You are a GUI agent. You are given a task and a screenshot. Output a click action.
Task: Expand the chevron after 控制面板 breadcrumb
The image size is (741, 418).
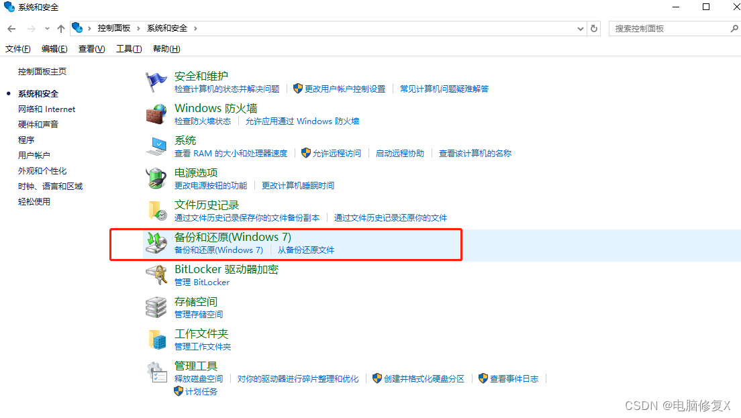(x=138, y=28)
